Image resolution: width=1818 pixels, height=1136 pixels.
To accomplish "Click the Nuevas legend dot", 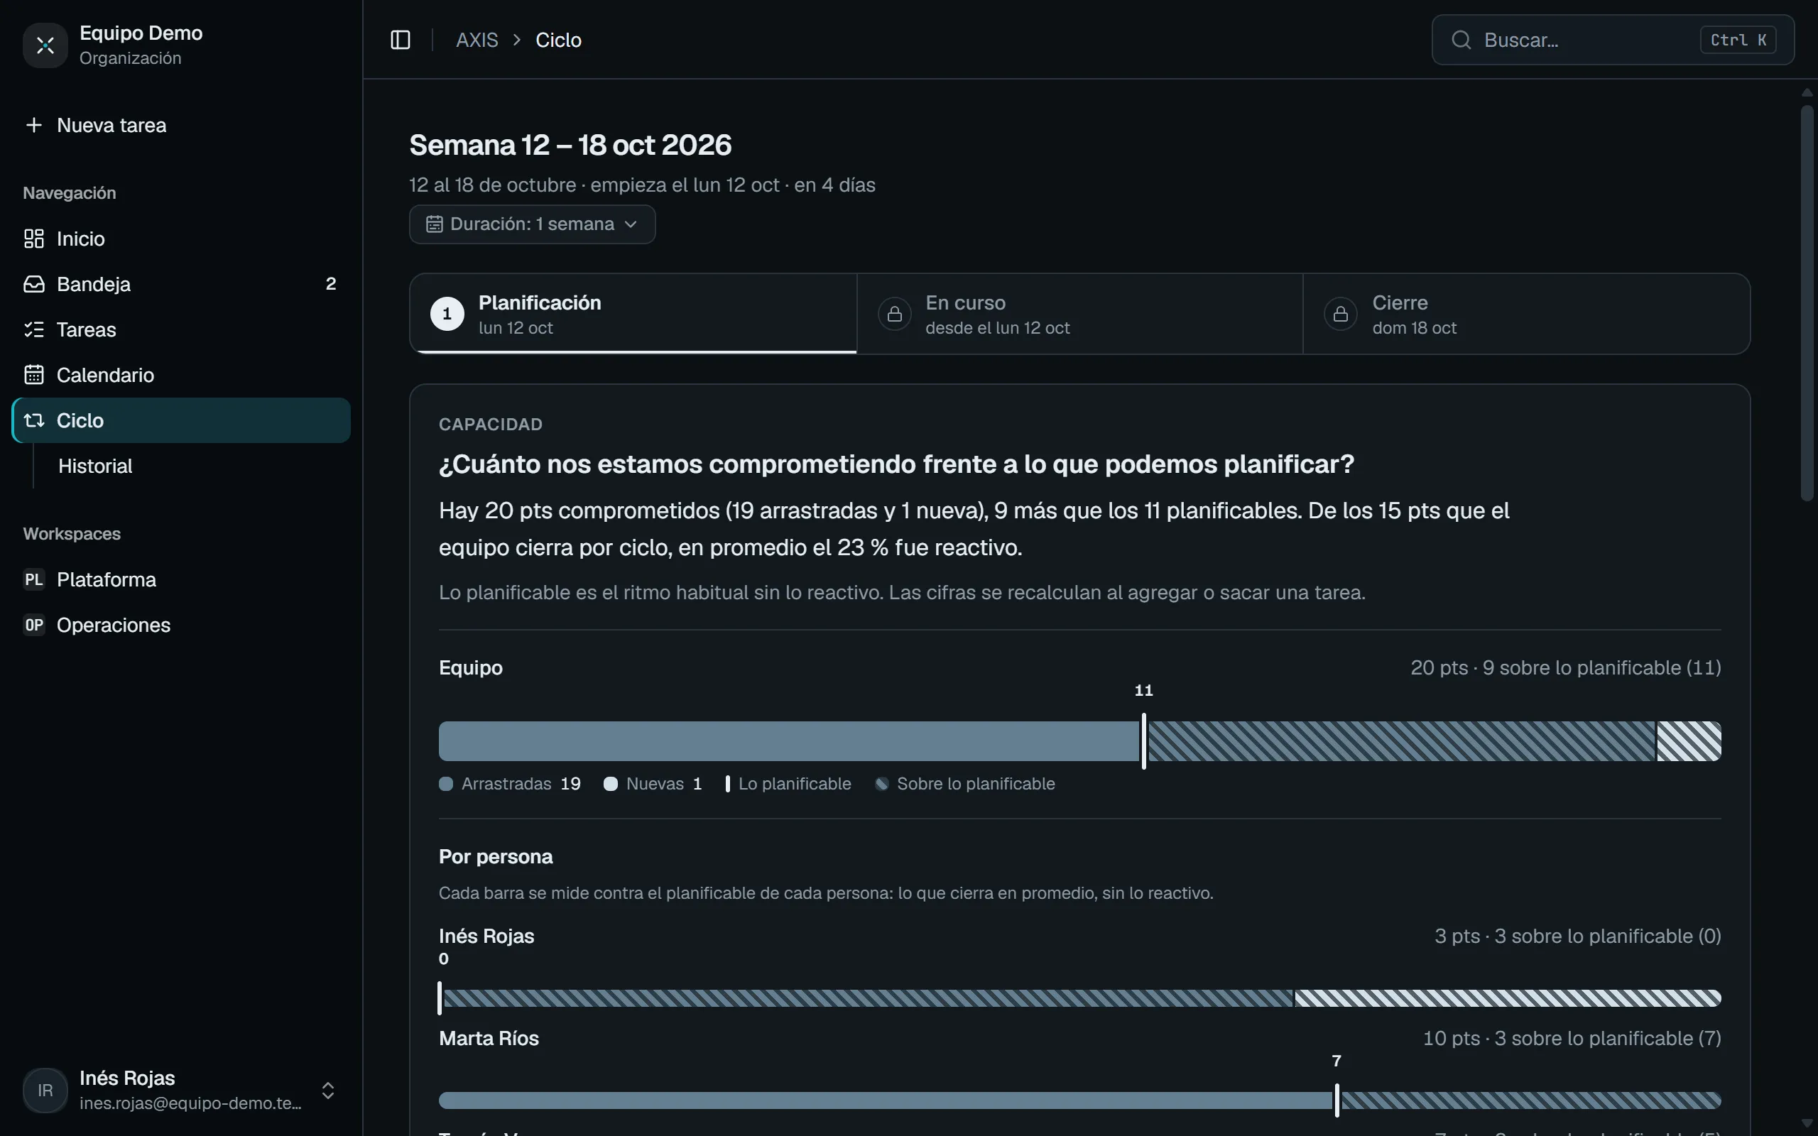I will (x=611, y=785).
